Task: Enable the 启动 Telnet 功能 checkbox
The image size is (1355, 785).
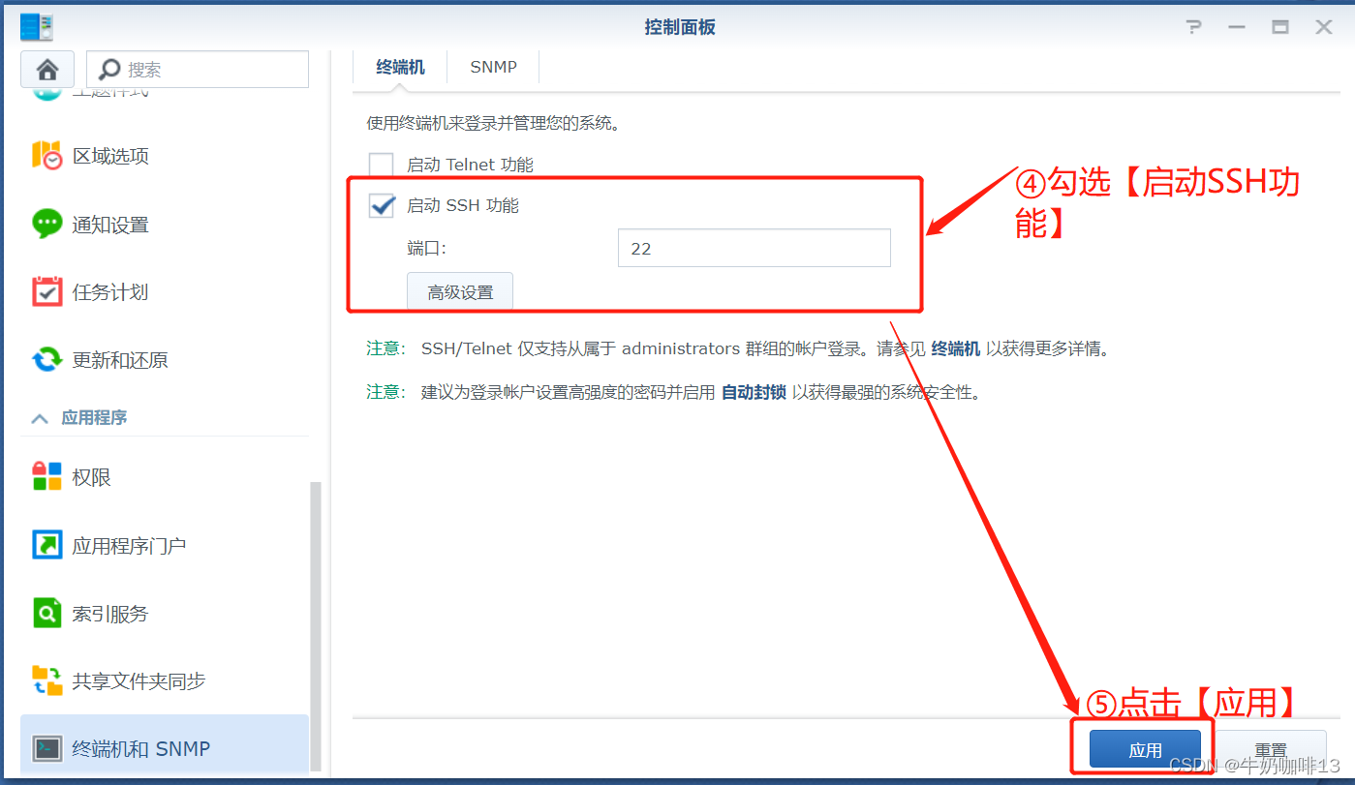Action: (382, 165)
